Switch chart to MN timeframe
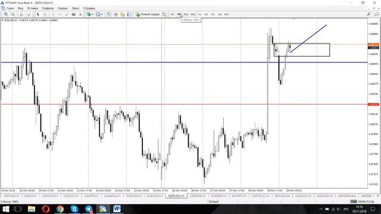Image resolution: width=381 pixels, height=214 pixels. pyautogui.click(x=226, y=14)
